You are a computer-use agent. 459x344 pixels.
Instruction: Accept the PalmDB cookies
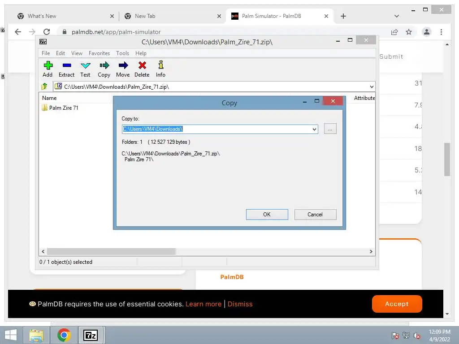click(397, 304)
